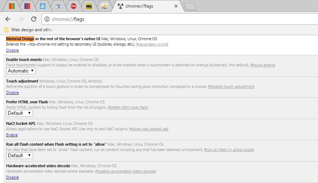Go back with the back arrow

coord(8,19)
